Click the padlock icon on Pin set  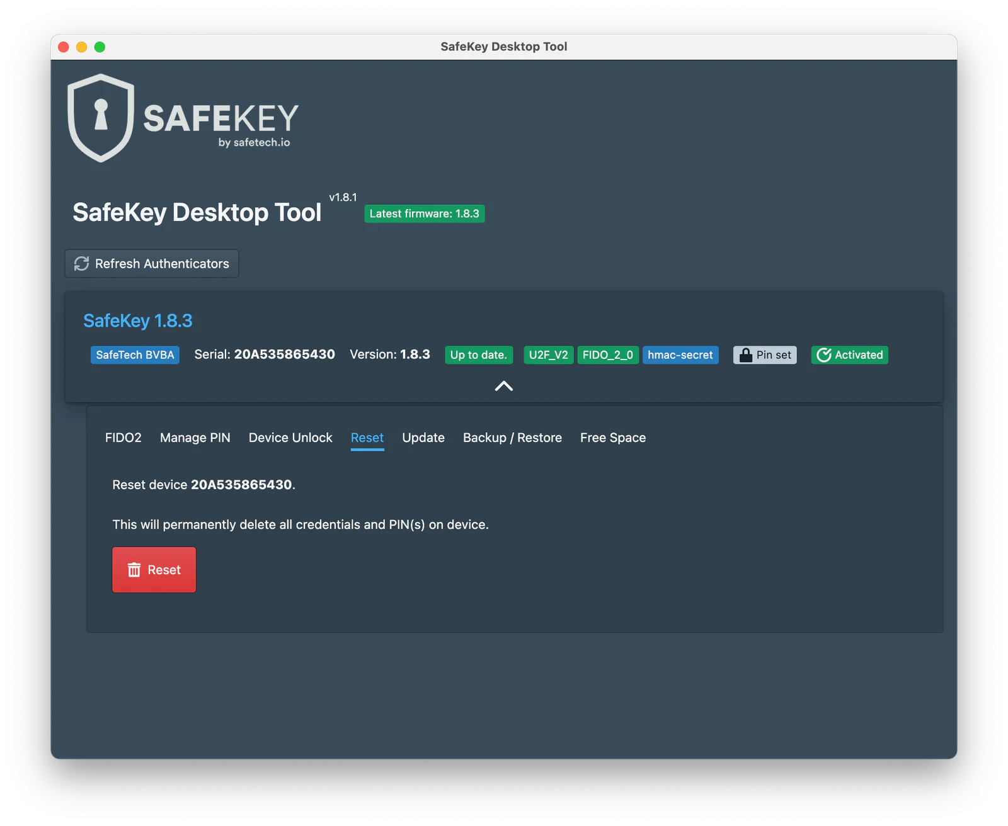[x=746, y=355]
